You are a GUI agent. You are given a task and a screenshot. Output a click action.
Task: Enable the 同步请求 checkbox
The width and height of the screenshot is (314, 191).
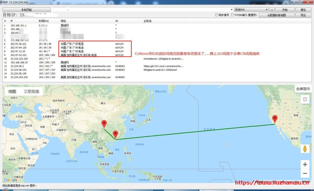217,15
